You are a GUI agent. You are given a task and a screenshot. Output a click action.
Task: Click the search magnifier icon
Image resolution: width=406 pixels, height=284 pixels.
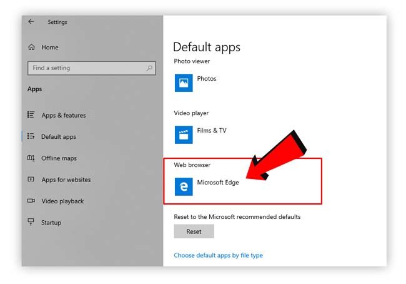coord(149,68)
